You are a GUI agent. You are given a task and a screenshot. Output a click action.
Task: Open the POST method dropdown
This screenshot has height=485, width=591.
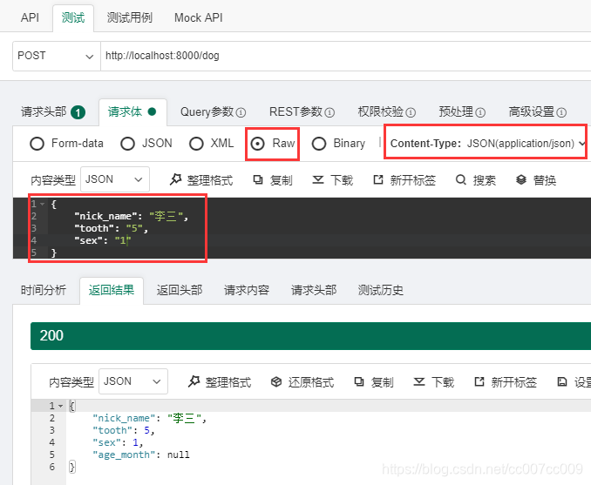pyautogui.click(x=57, y=56)
